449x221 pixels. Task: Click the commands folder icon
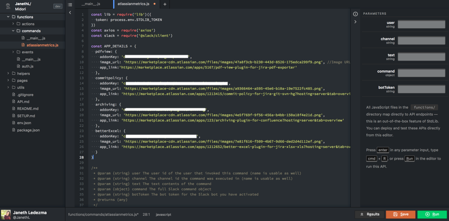18,31
